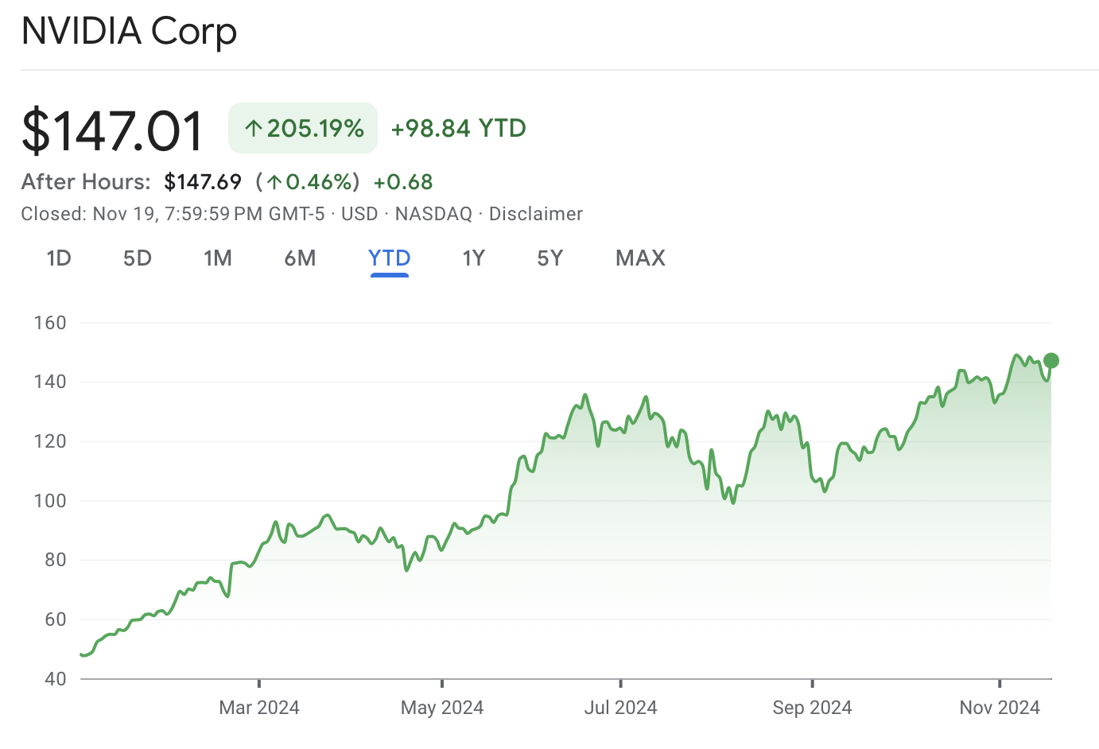Click the active YTD tab
1099x749 pixels.
pyautogui.click(x=389, y=258)
